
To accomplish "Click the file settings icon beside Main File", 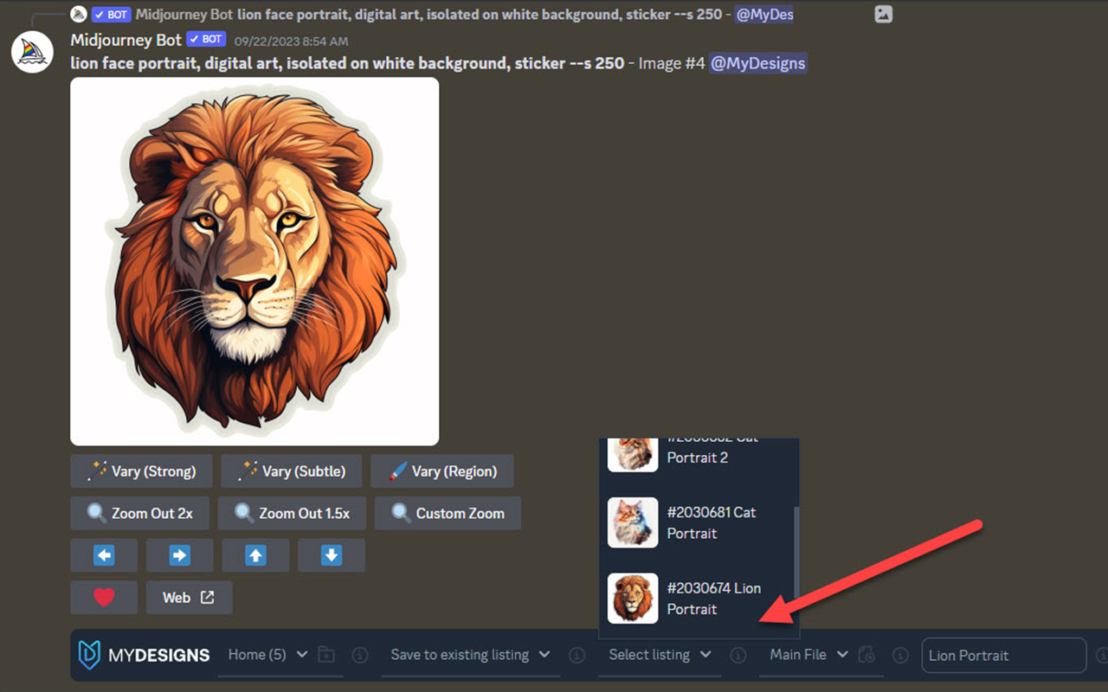I will (x=867, y=655).
